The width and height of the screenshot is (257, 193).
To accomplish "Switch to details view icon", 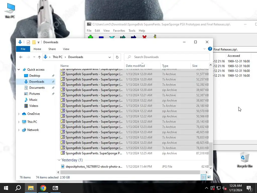I will click(x=204, y=177).
